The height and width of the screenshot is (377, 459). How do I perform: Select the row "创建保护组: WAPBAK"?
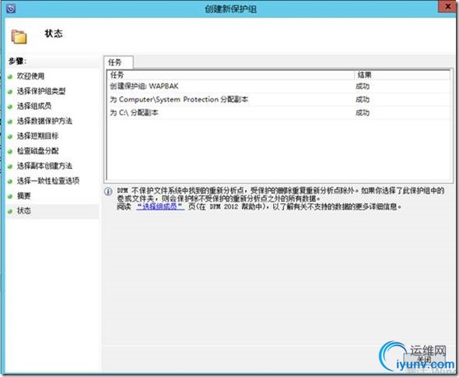pos(279,86)
